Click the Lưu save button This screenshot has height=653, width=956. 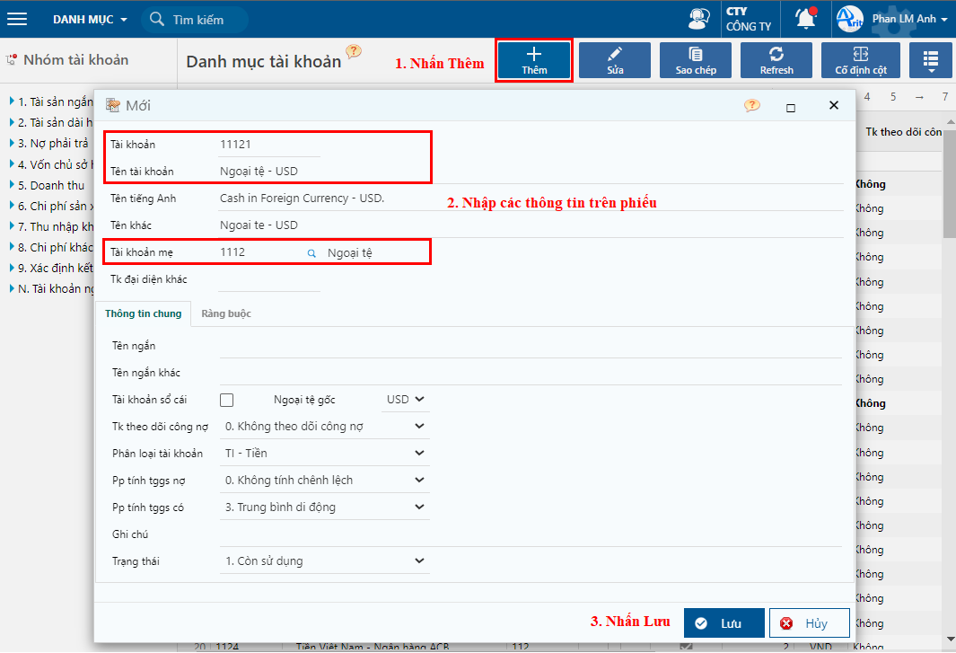pos(724,623)
